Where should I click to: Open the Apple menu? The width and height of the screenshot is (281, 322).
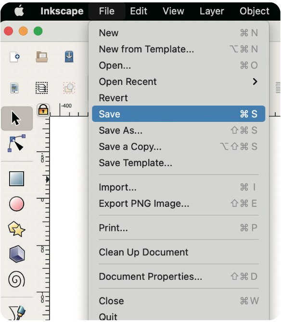[19, 11]
